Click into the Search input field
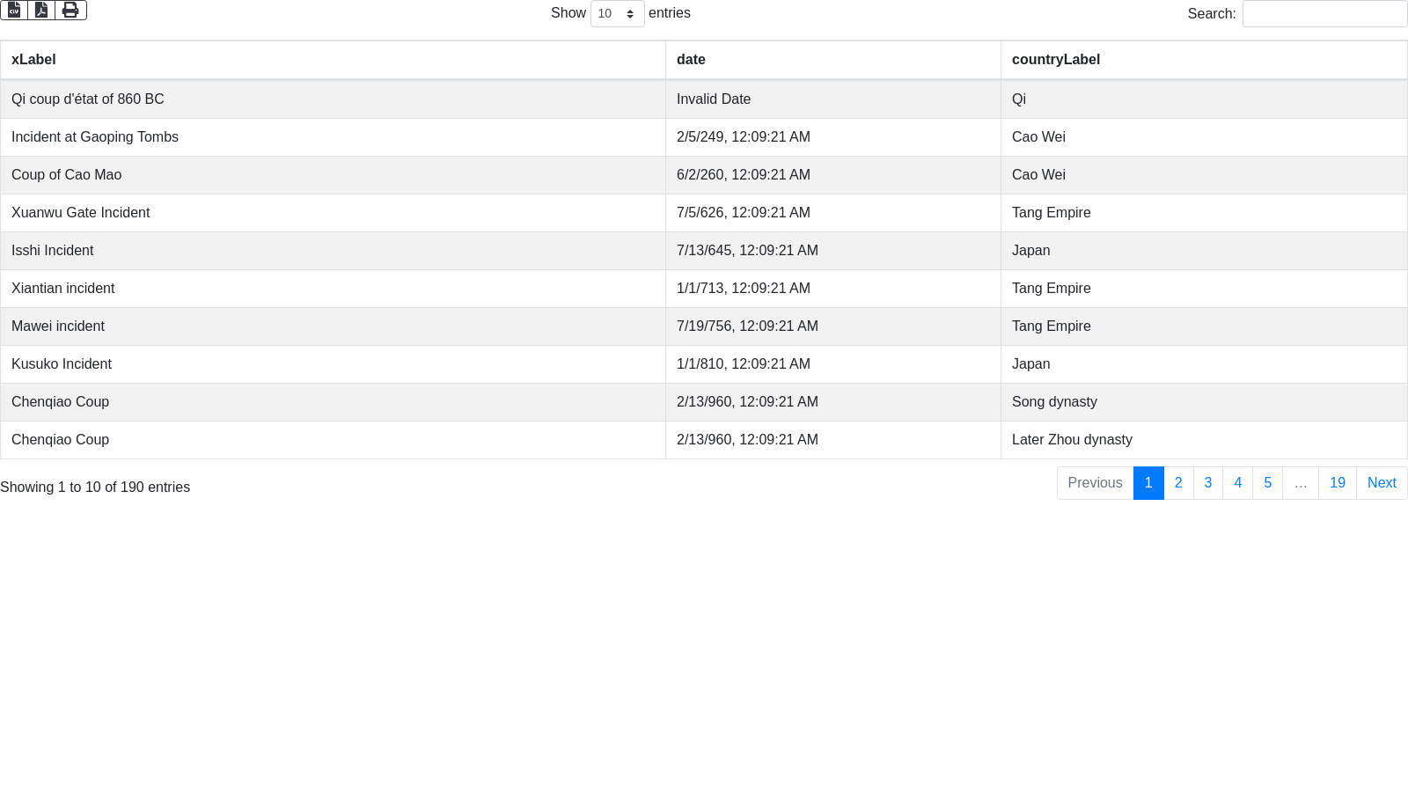The width and height of the screenshot is (1408, 792). 1324,13
